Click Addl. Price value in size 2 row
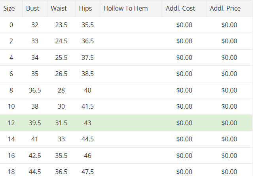This screenshot has height=176, width=254. point(229,41)
